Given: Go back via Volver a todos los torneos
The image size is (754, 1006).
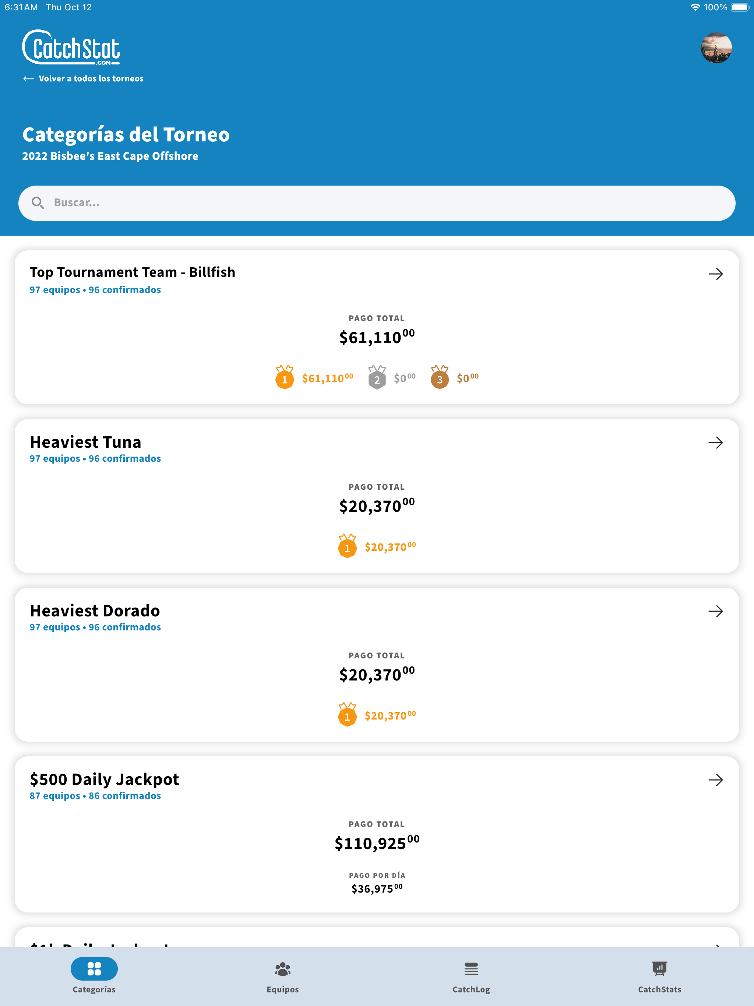Looking at the screenshot, I should tap(83, 79).
